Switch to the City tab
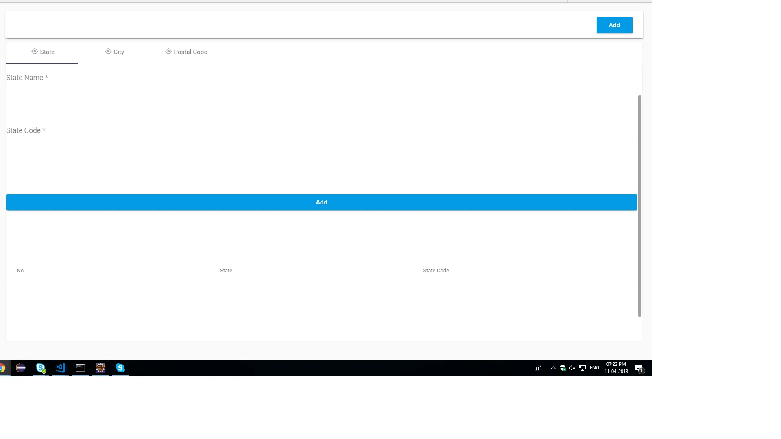 click(x=115, y=52)
